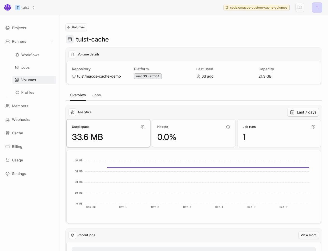The height and width of the screenshot is (251, 328).
Task: Open the documentation book icon
Action: click(300, 8)
